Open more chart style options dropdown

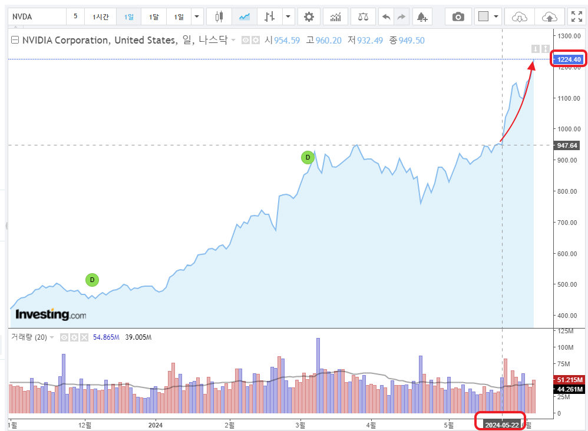(288, 16)
